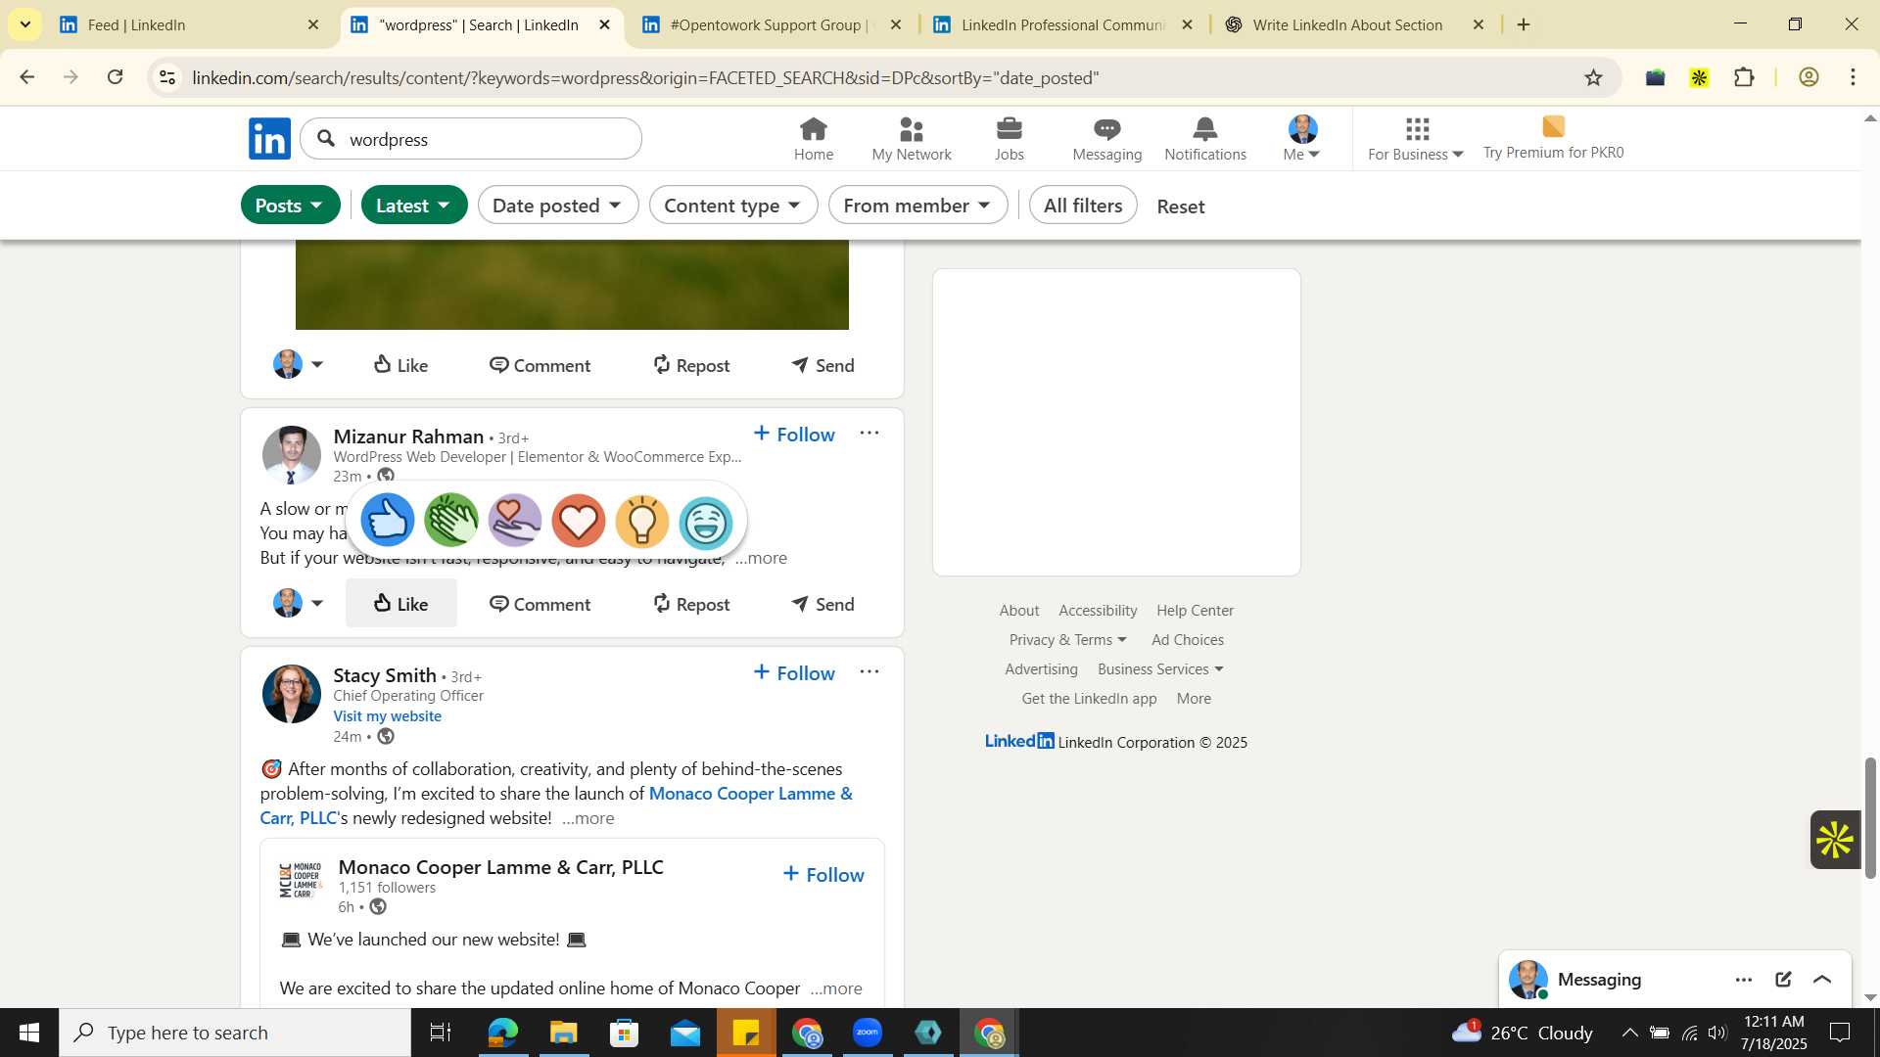The width and height of the screenshot is (1880, 1057).
Task: React with the Funny laughing emoji
Action: (x=706, y=522)
